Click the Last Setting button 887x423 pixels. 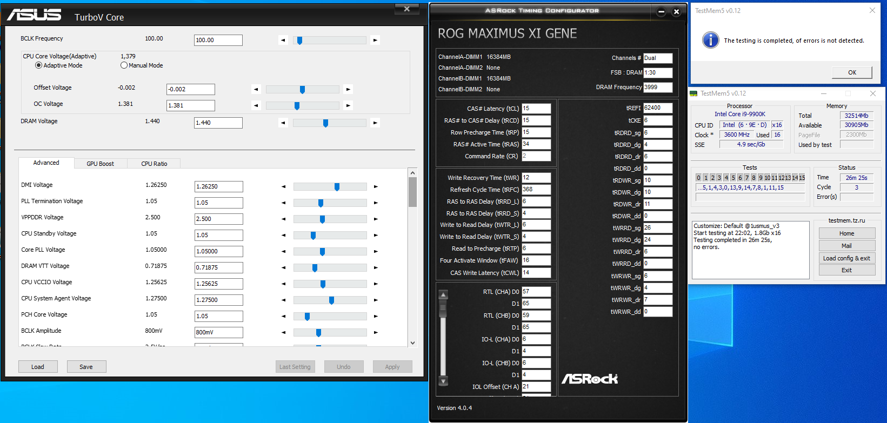click(x=295, y=367)
